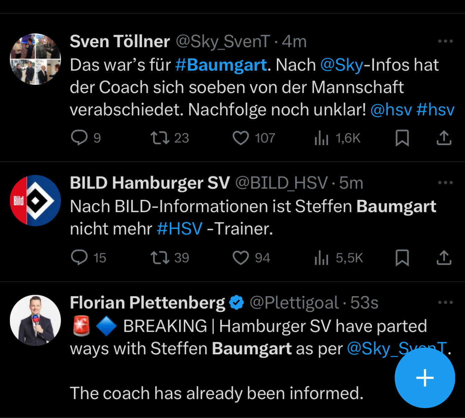
Task: Open Florian Plettenberg's profile picture
Action: [35, 320]
